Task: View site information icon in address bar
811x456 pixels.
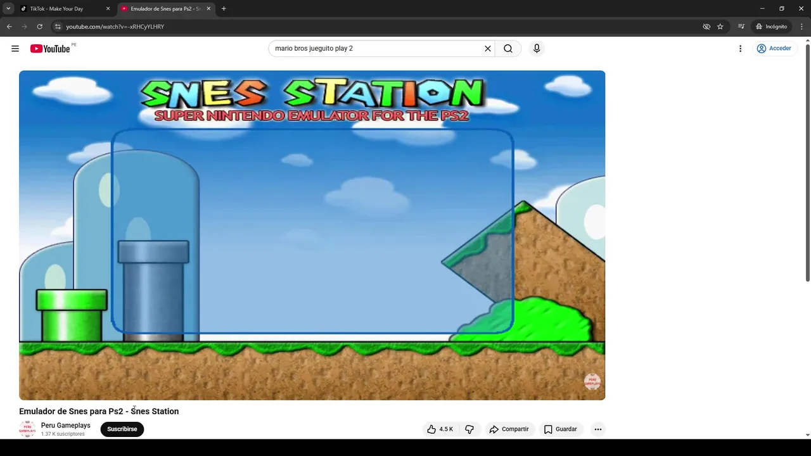Action: coord(58,27)
